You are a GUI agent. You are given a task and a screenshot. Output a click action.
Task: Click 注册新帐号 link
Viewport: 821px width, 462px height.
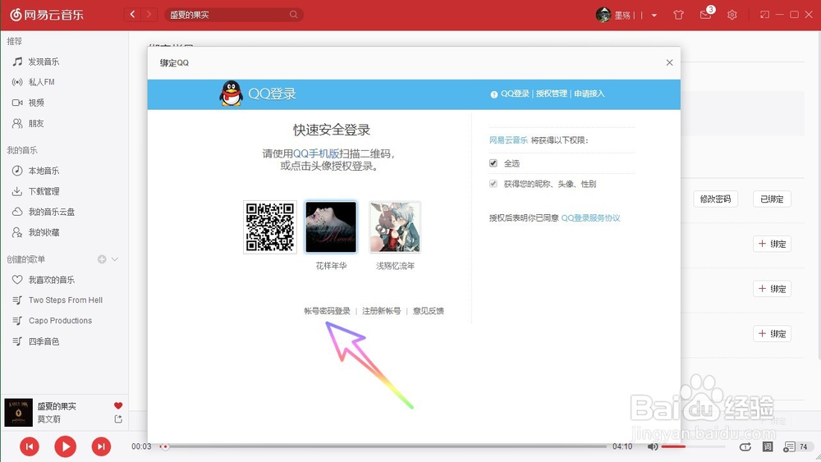point(381,311)
